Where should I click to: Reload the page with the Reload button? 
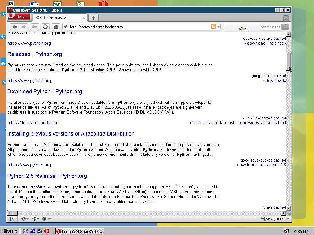(45, 27)
